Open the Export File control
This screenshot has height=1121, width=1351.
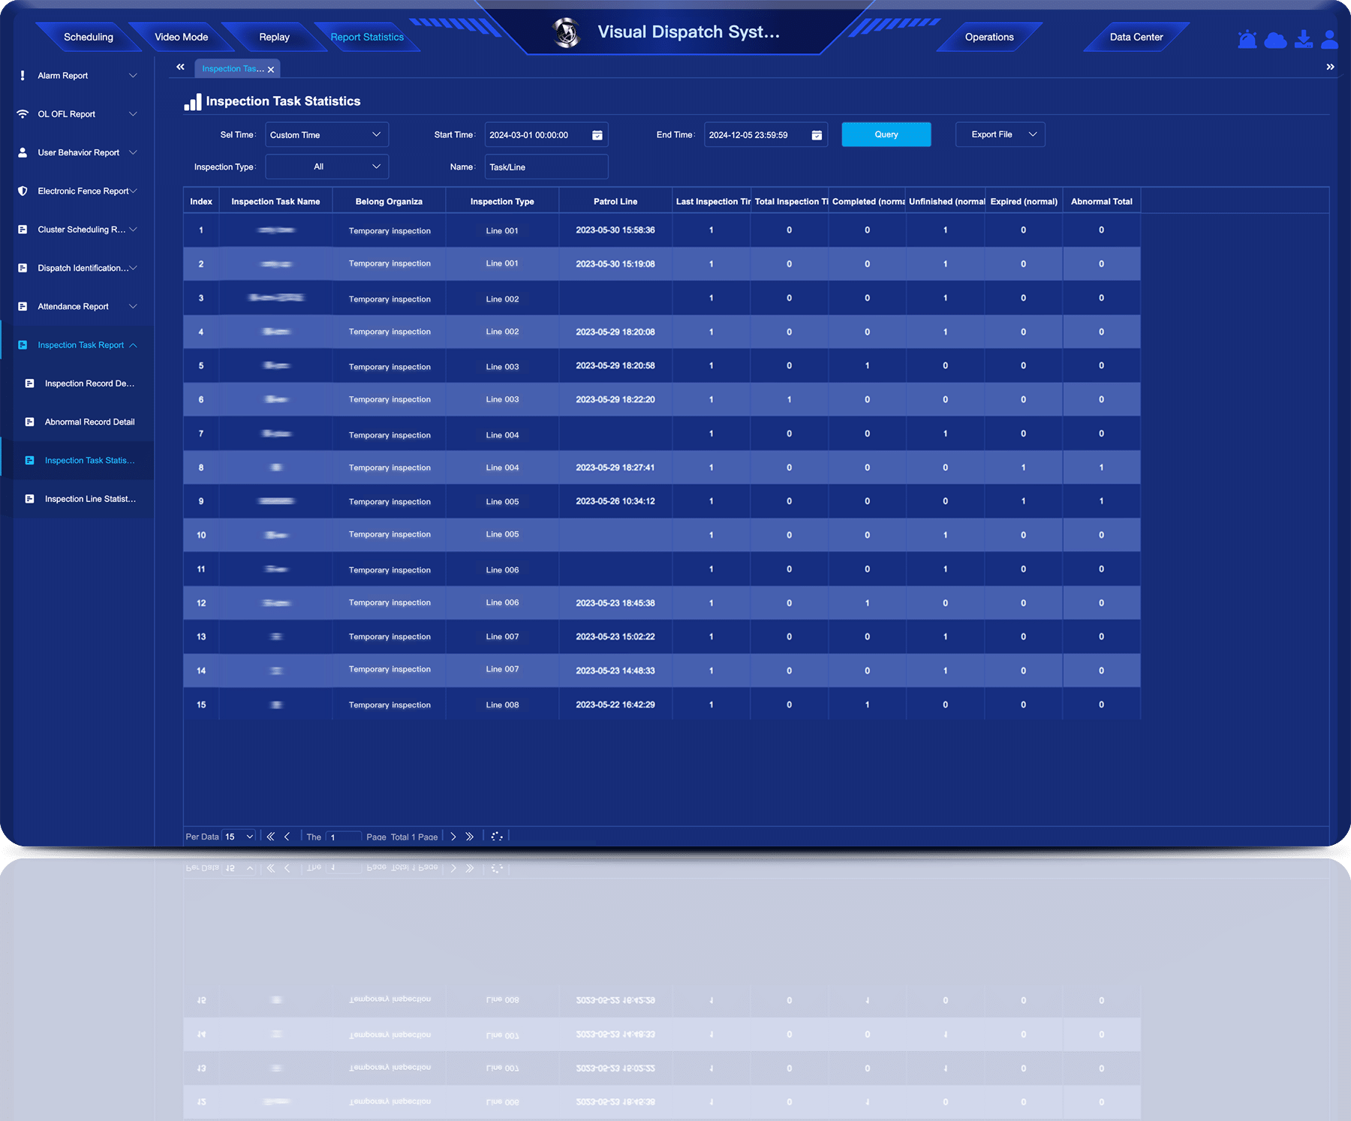click(999, 134)
